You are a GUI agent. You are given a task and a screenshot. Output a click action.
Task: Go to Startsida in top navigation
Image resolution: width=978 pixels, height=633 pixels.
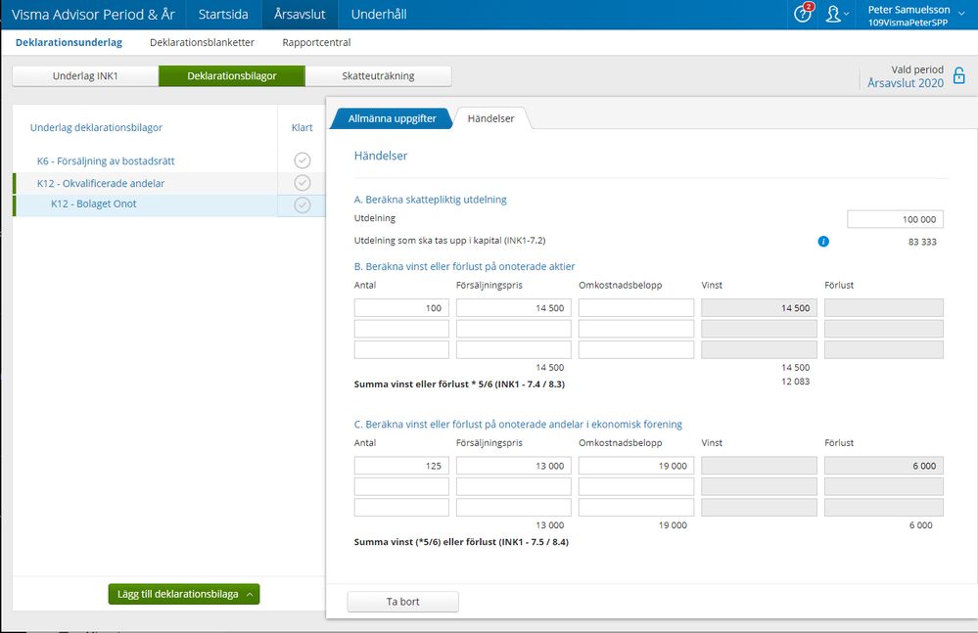click(223, 15)
